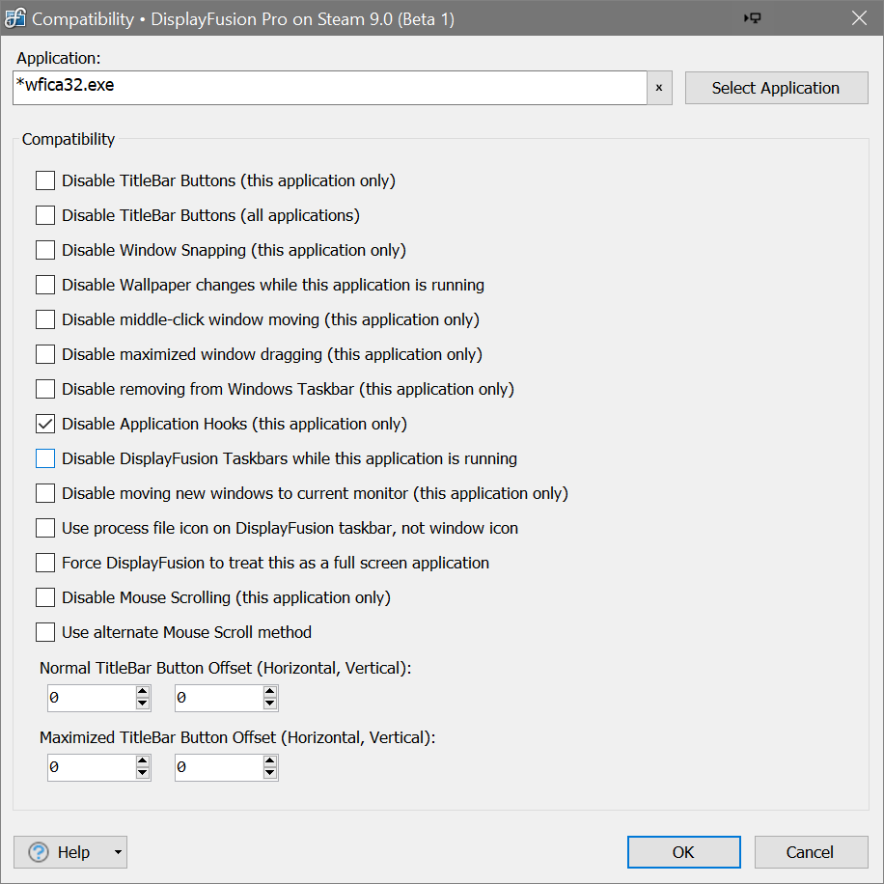This screenshot has height=884, width=884.
Task: Click the Application text field containing wfica32.exe
Action: (x=328, y=88)
